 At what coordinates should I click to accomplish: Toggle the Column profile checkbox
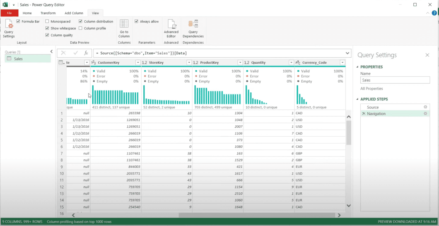pyautogui.click(x=81, y=28)
